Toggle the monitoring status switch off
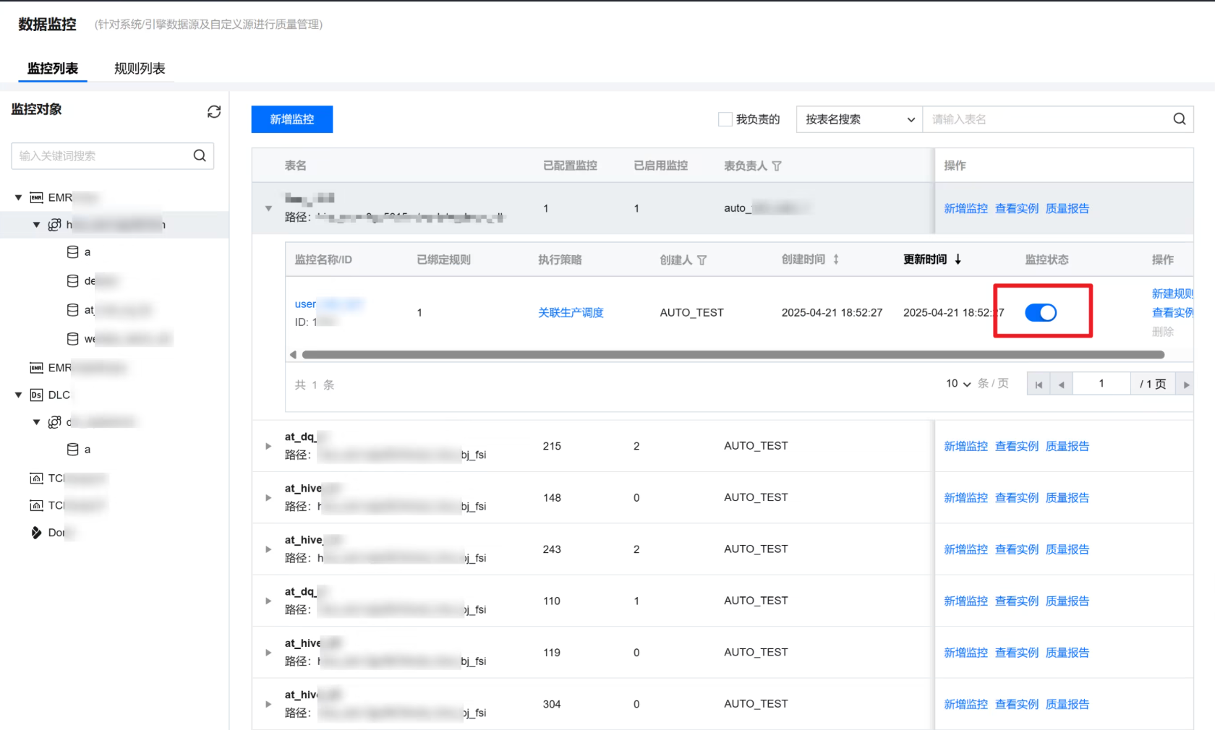Screen dimensions: 1215x730 (x=1041, y=312)
